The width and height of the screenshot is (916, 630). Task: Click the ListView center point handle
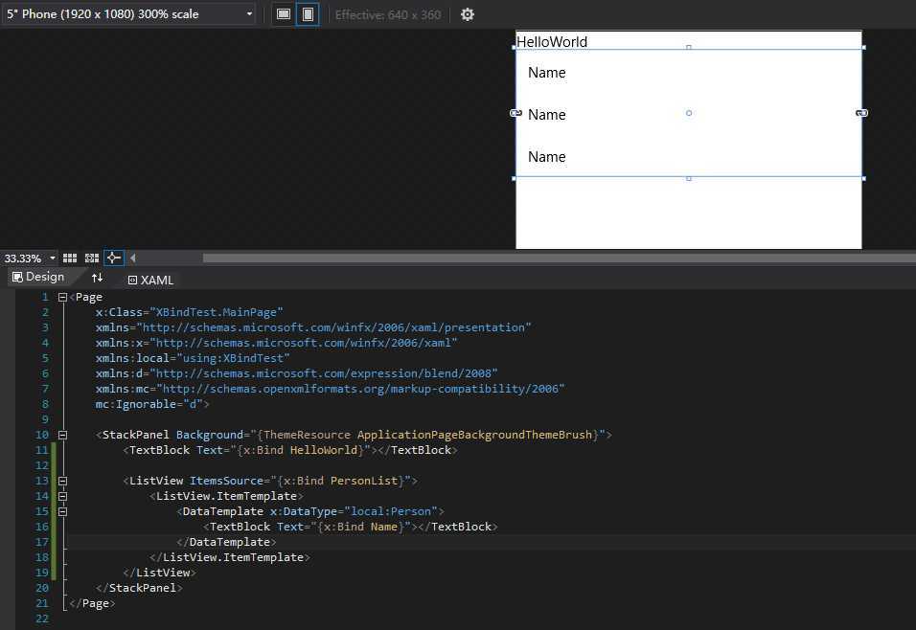(689, 113)
